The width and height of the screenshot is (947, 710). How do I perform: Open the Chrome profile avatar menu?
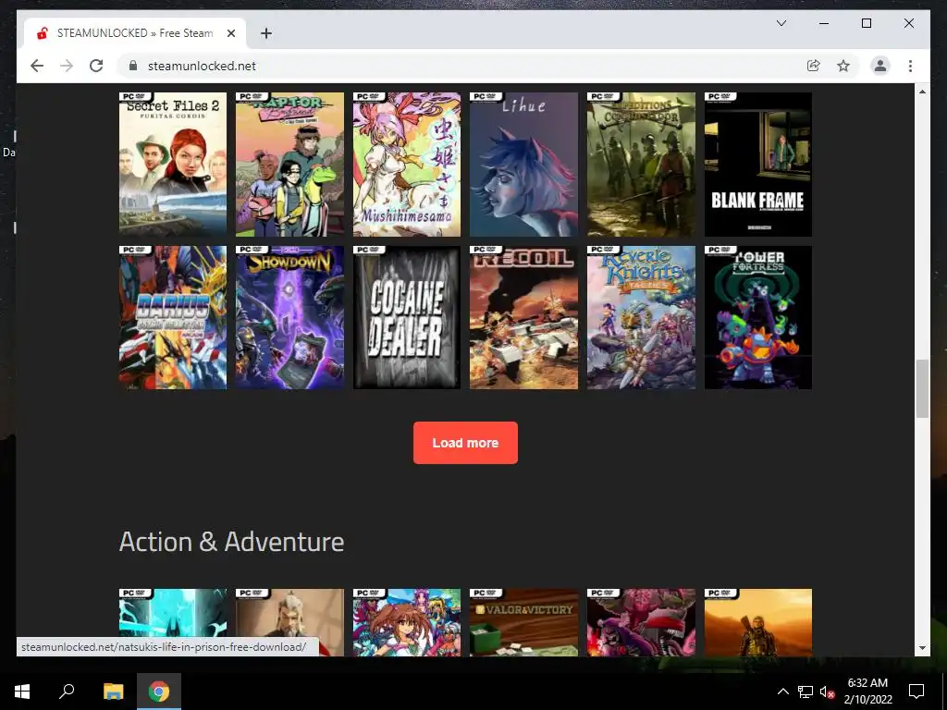[x=880, y=66]
